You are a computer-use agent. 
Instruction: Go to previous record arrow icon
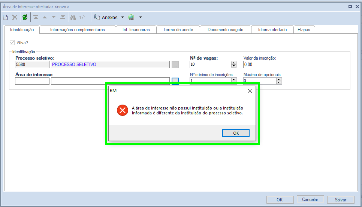pos(45,17)
